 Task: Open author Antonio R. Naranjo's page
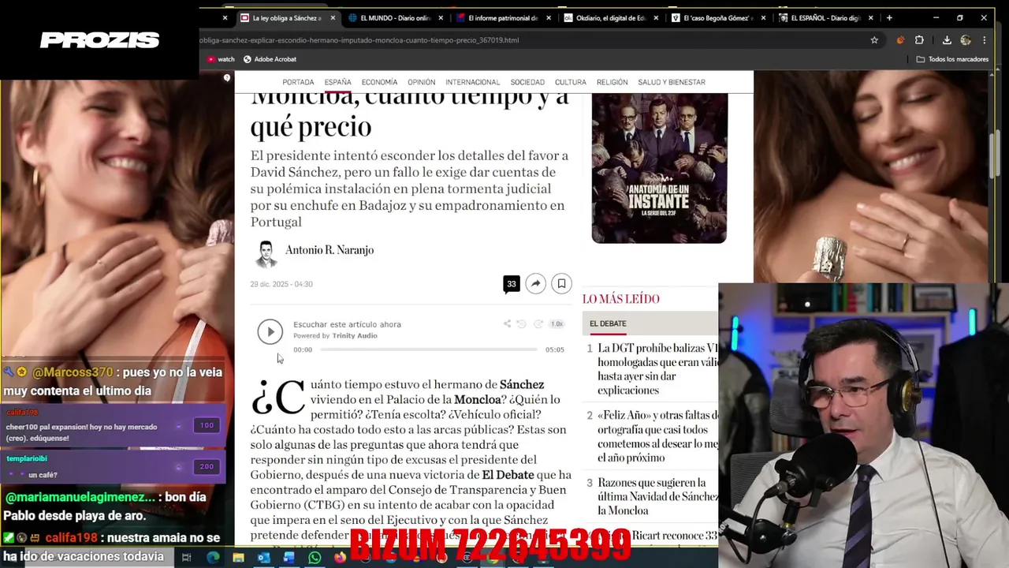330,250
